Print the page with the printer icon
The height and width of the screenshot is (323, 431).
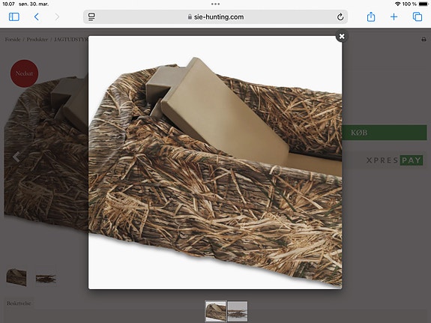[424, 40]
